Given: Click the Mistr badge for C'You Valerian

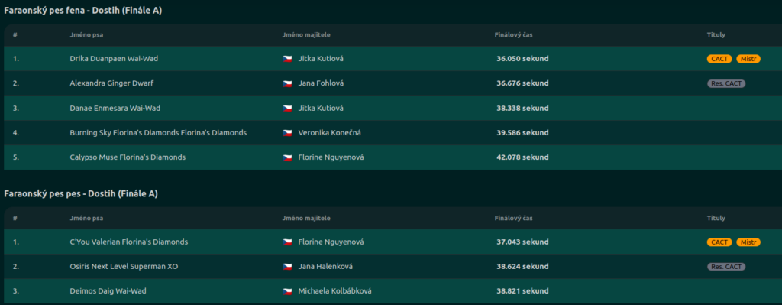Looking at the screenshot, I should (x=748, y=242).
